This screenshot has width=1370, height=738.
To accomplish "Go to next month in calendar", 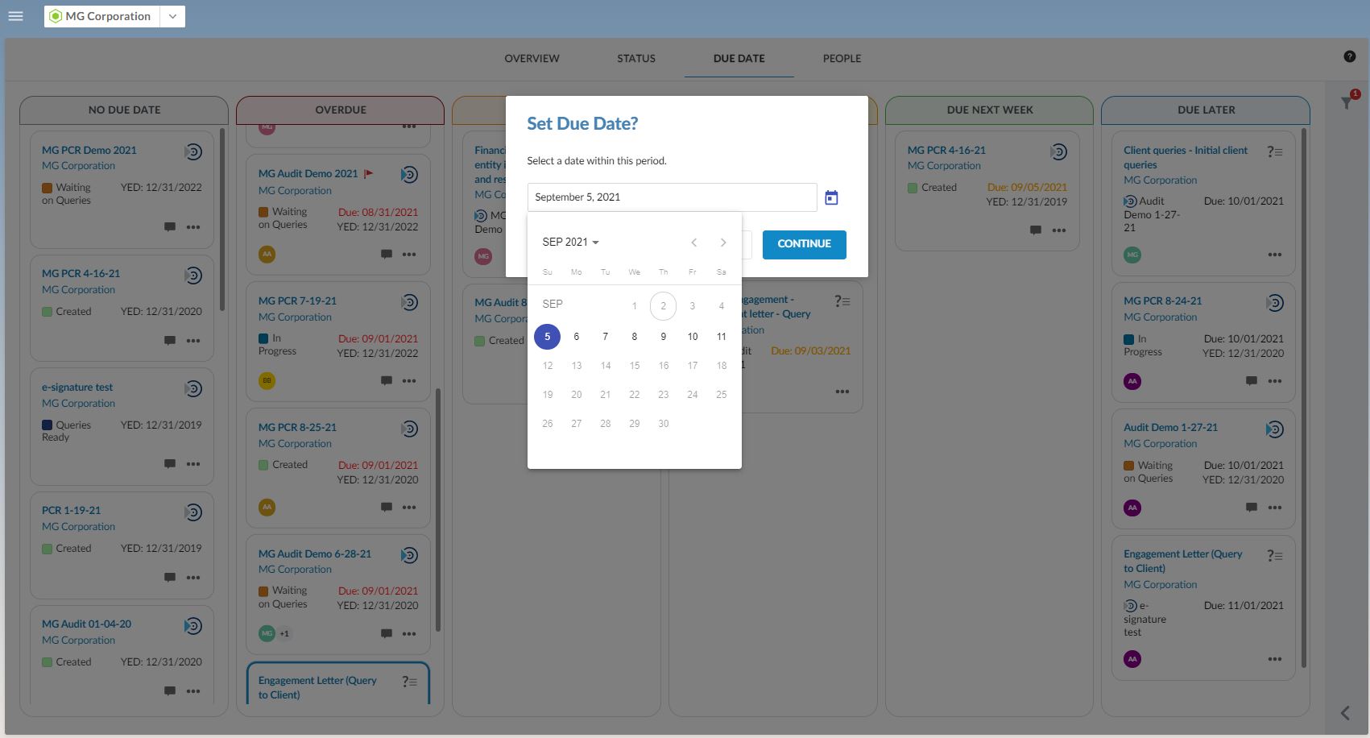I will (722, 243).
